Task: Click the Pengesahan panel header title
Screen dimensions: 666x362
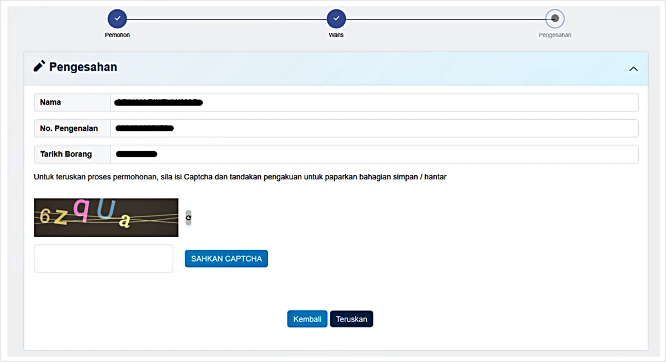Action: (83, 67)
